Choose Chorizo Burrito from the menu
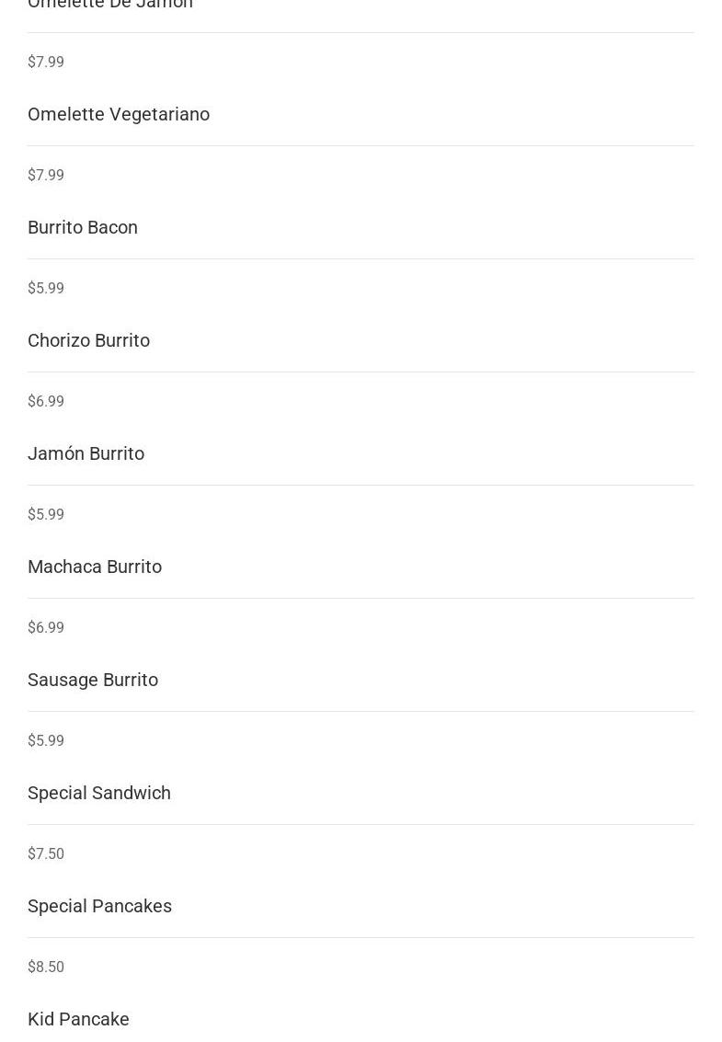Viewport: 722px width, 1042px height. coord(88,340)
